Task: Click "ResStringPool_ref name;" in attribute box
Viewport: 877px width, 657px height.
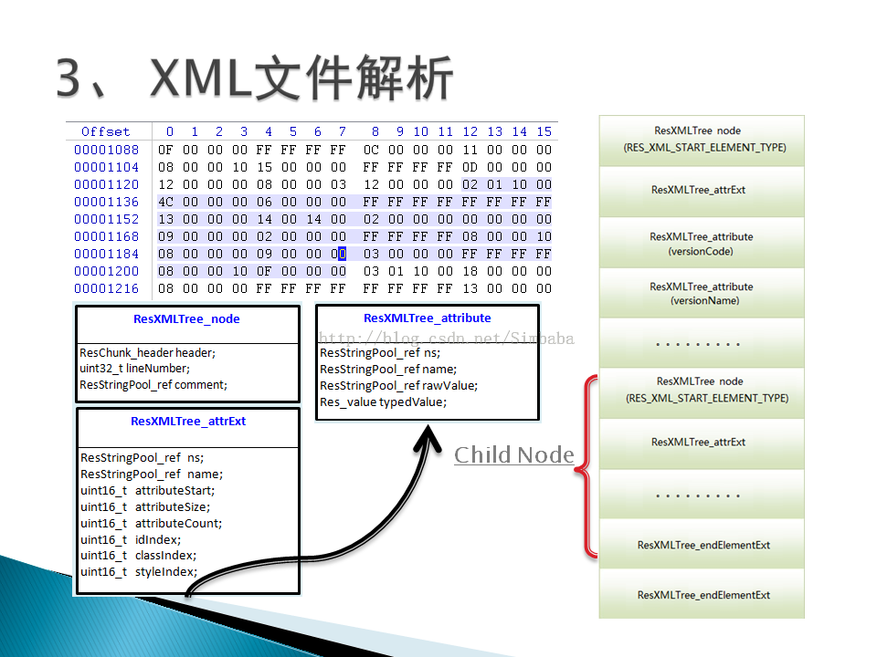Action: tap(388, 369)
